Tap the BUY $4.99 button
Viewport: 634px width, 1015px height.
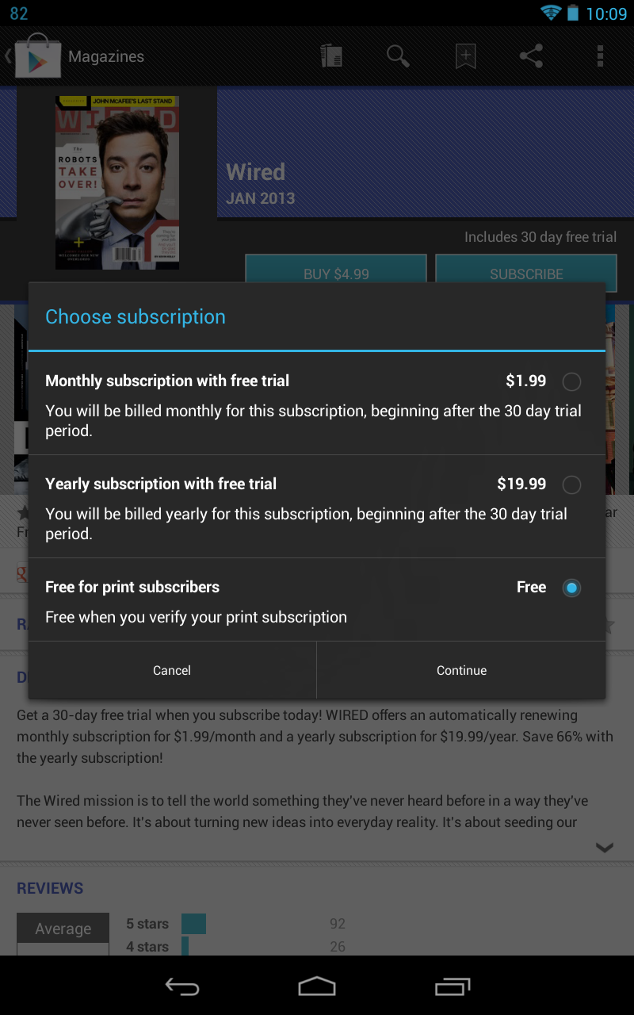coord(336,268)
